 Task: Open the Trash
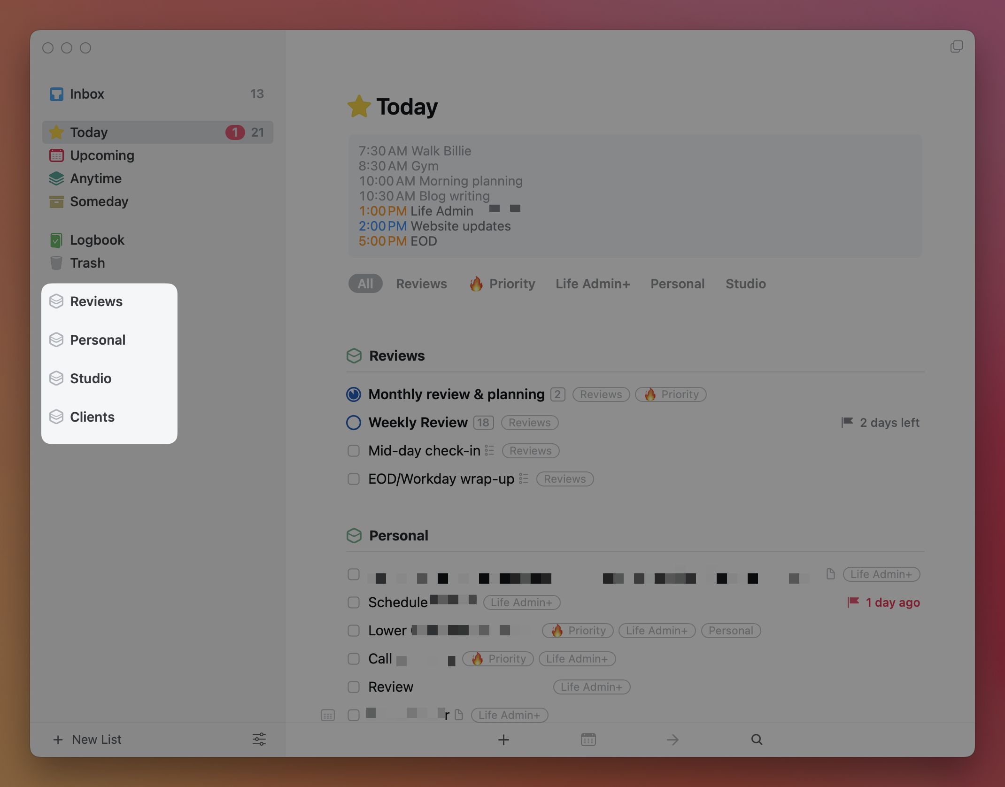[x=87, y=263]
